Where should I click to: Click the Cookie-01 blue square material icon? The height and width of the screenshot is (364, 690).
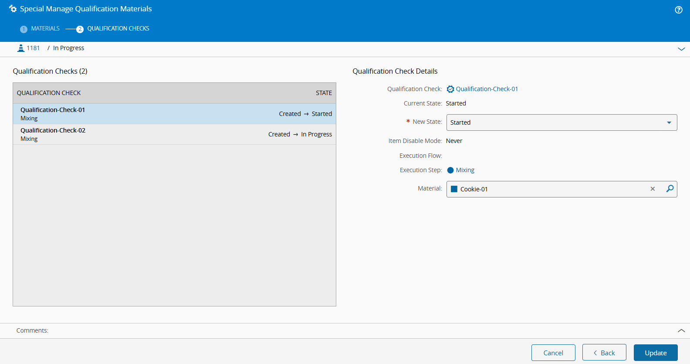click(x=454, y=189)
